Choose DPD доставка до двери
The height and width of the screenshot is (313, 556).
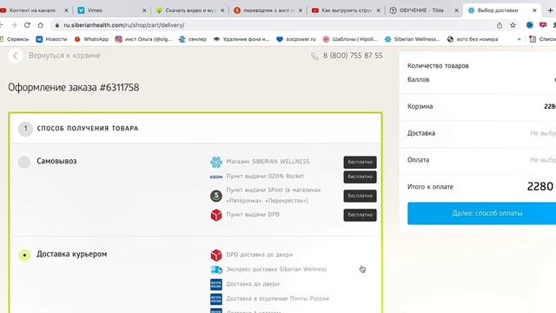point(259,255)
